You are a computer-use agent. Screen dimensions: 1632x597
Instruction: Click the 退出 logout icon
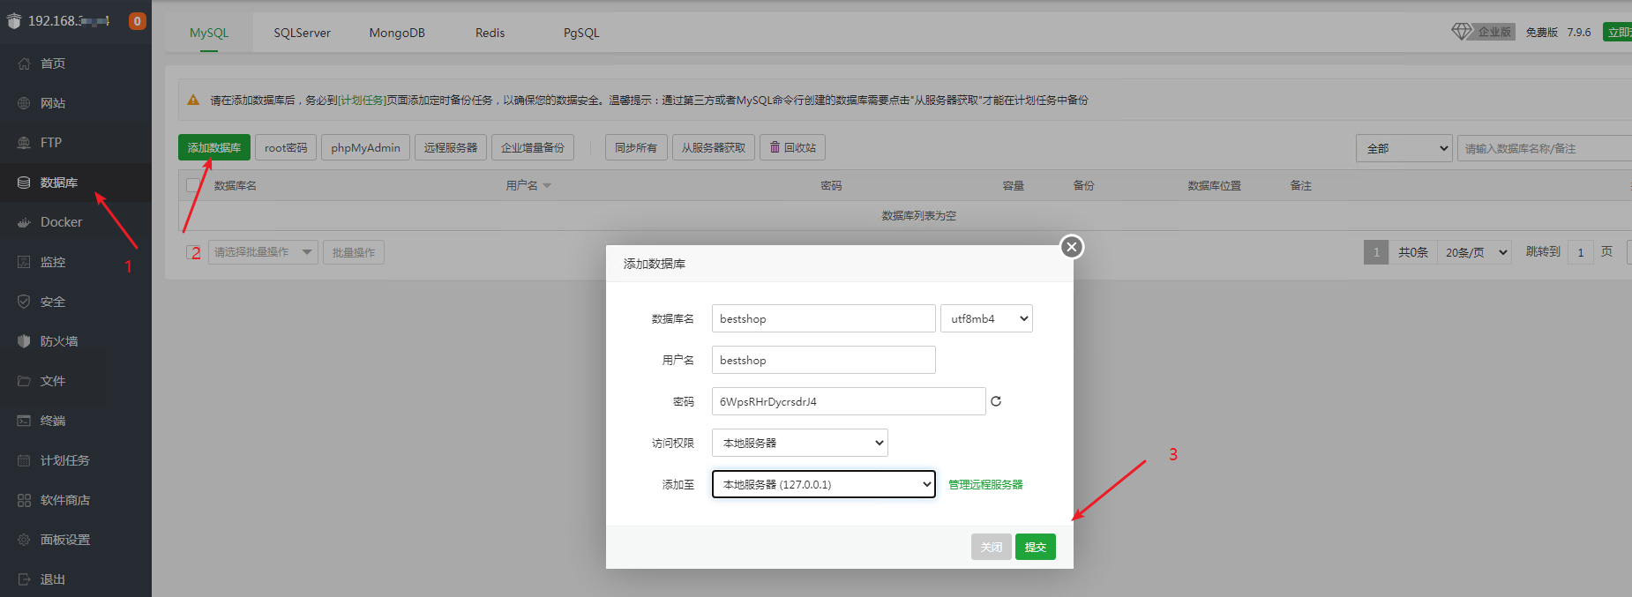click(24, 579)
